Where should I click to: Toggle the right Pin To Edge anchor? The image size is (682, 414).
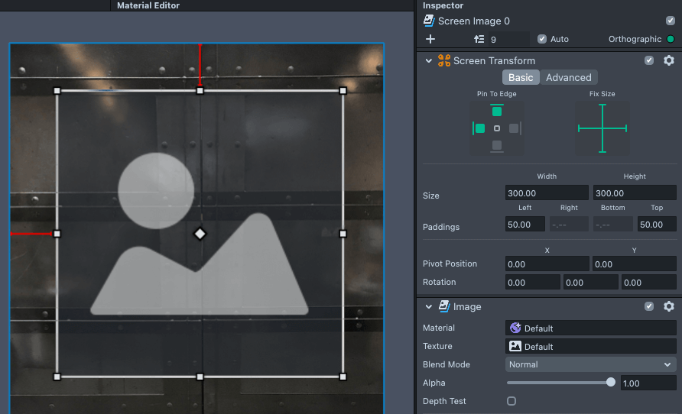click(x=514, y=128)
